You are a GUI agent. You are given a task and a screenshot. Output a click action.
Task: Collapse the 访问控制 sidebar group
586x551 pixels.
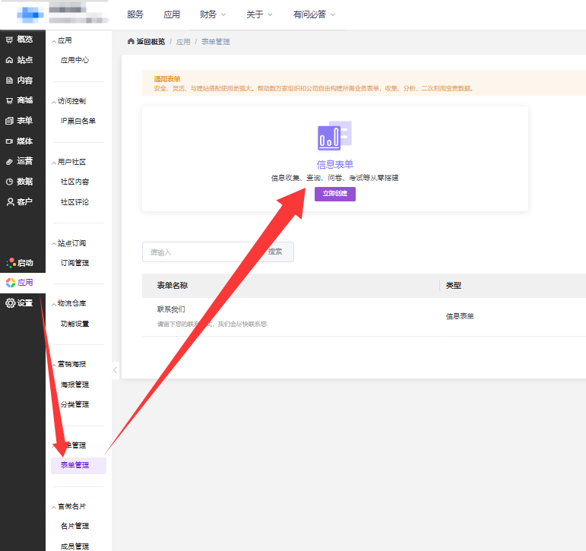[53, 101]
